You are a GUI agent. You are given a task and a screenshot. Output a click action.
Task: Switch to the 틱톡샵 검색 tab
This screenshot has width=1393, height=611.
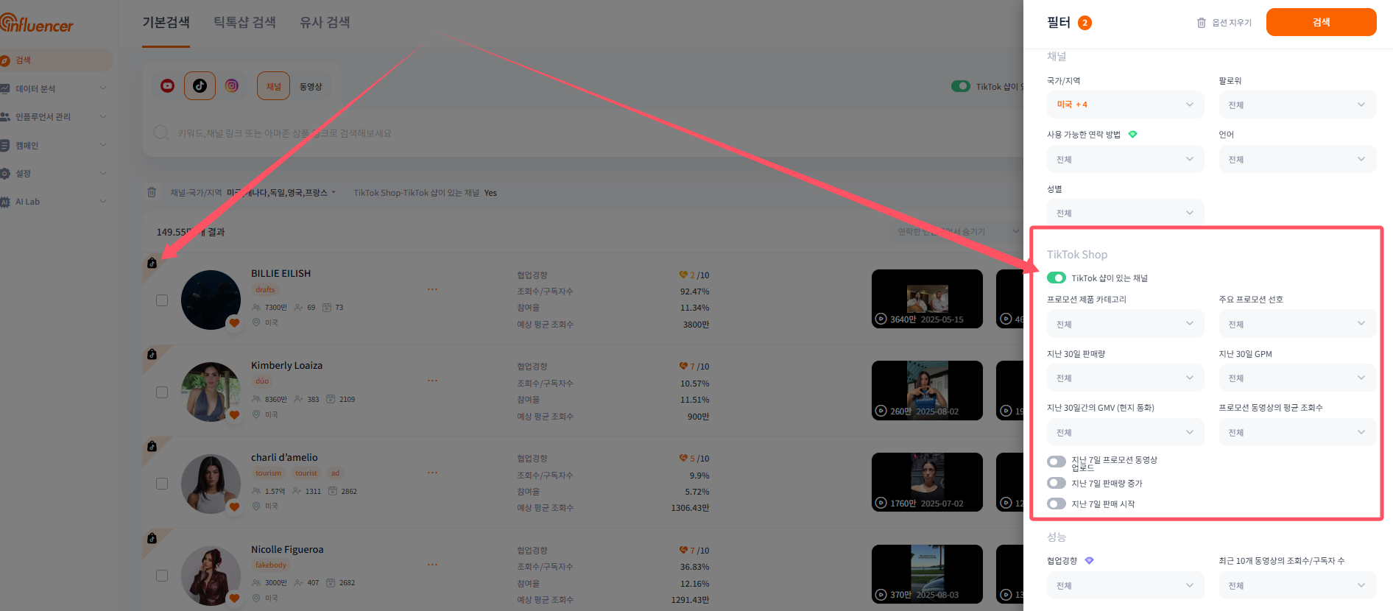[244, 23]
